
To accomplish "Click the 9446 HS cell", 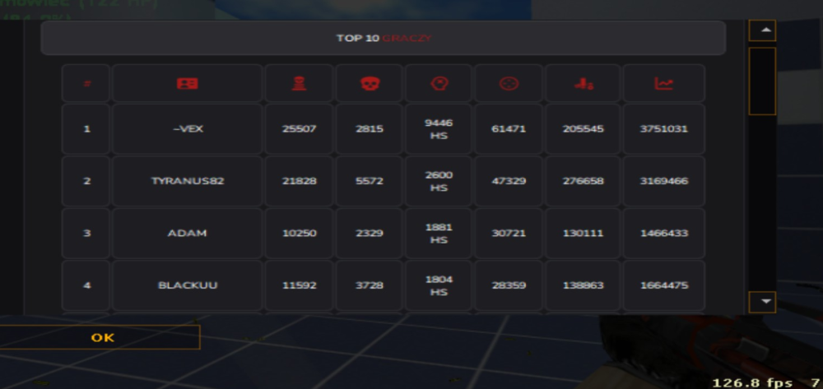I will click(439, 129).
